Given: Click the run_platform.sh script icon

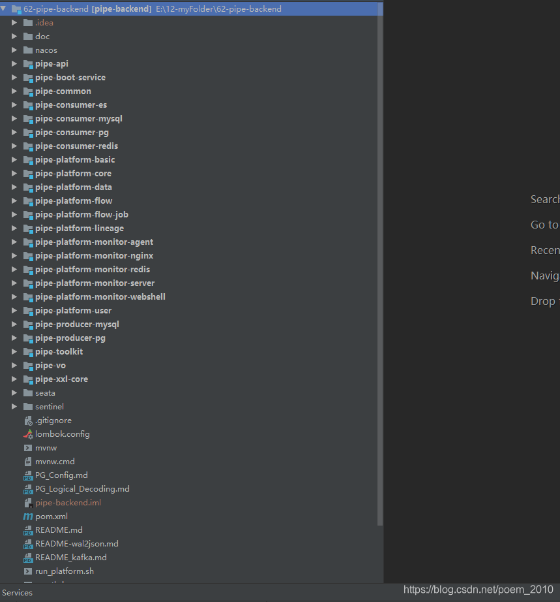Looking at the screenshot, I should 28,571.
